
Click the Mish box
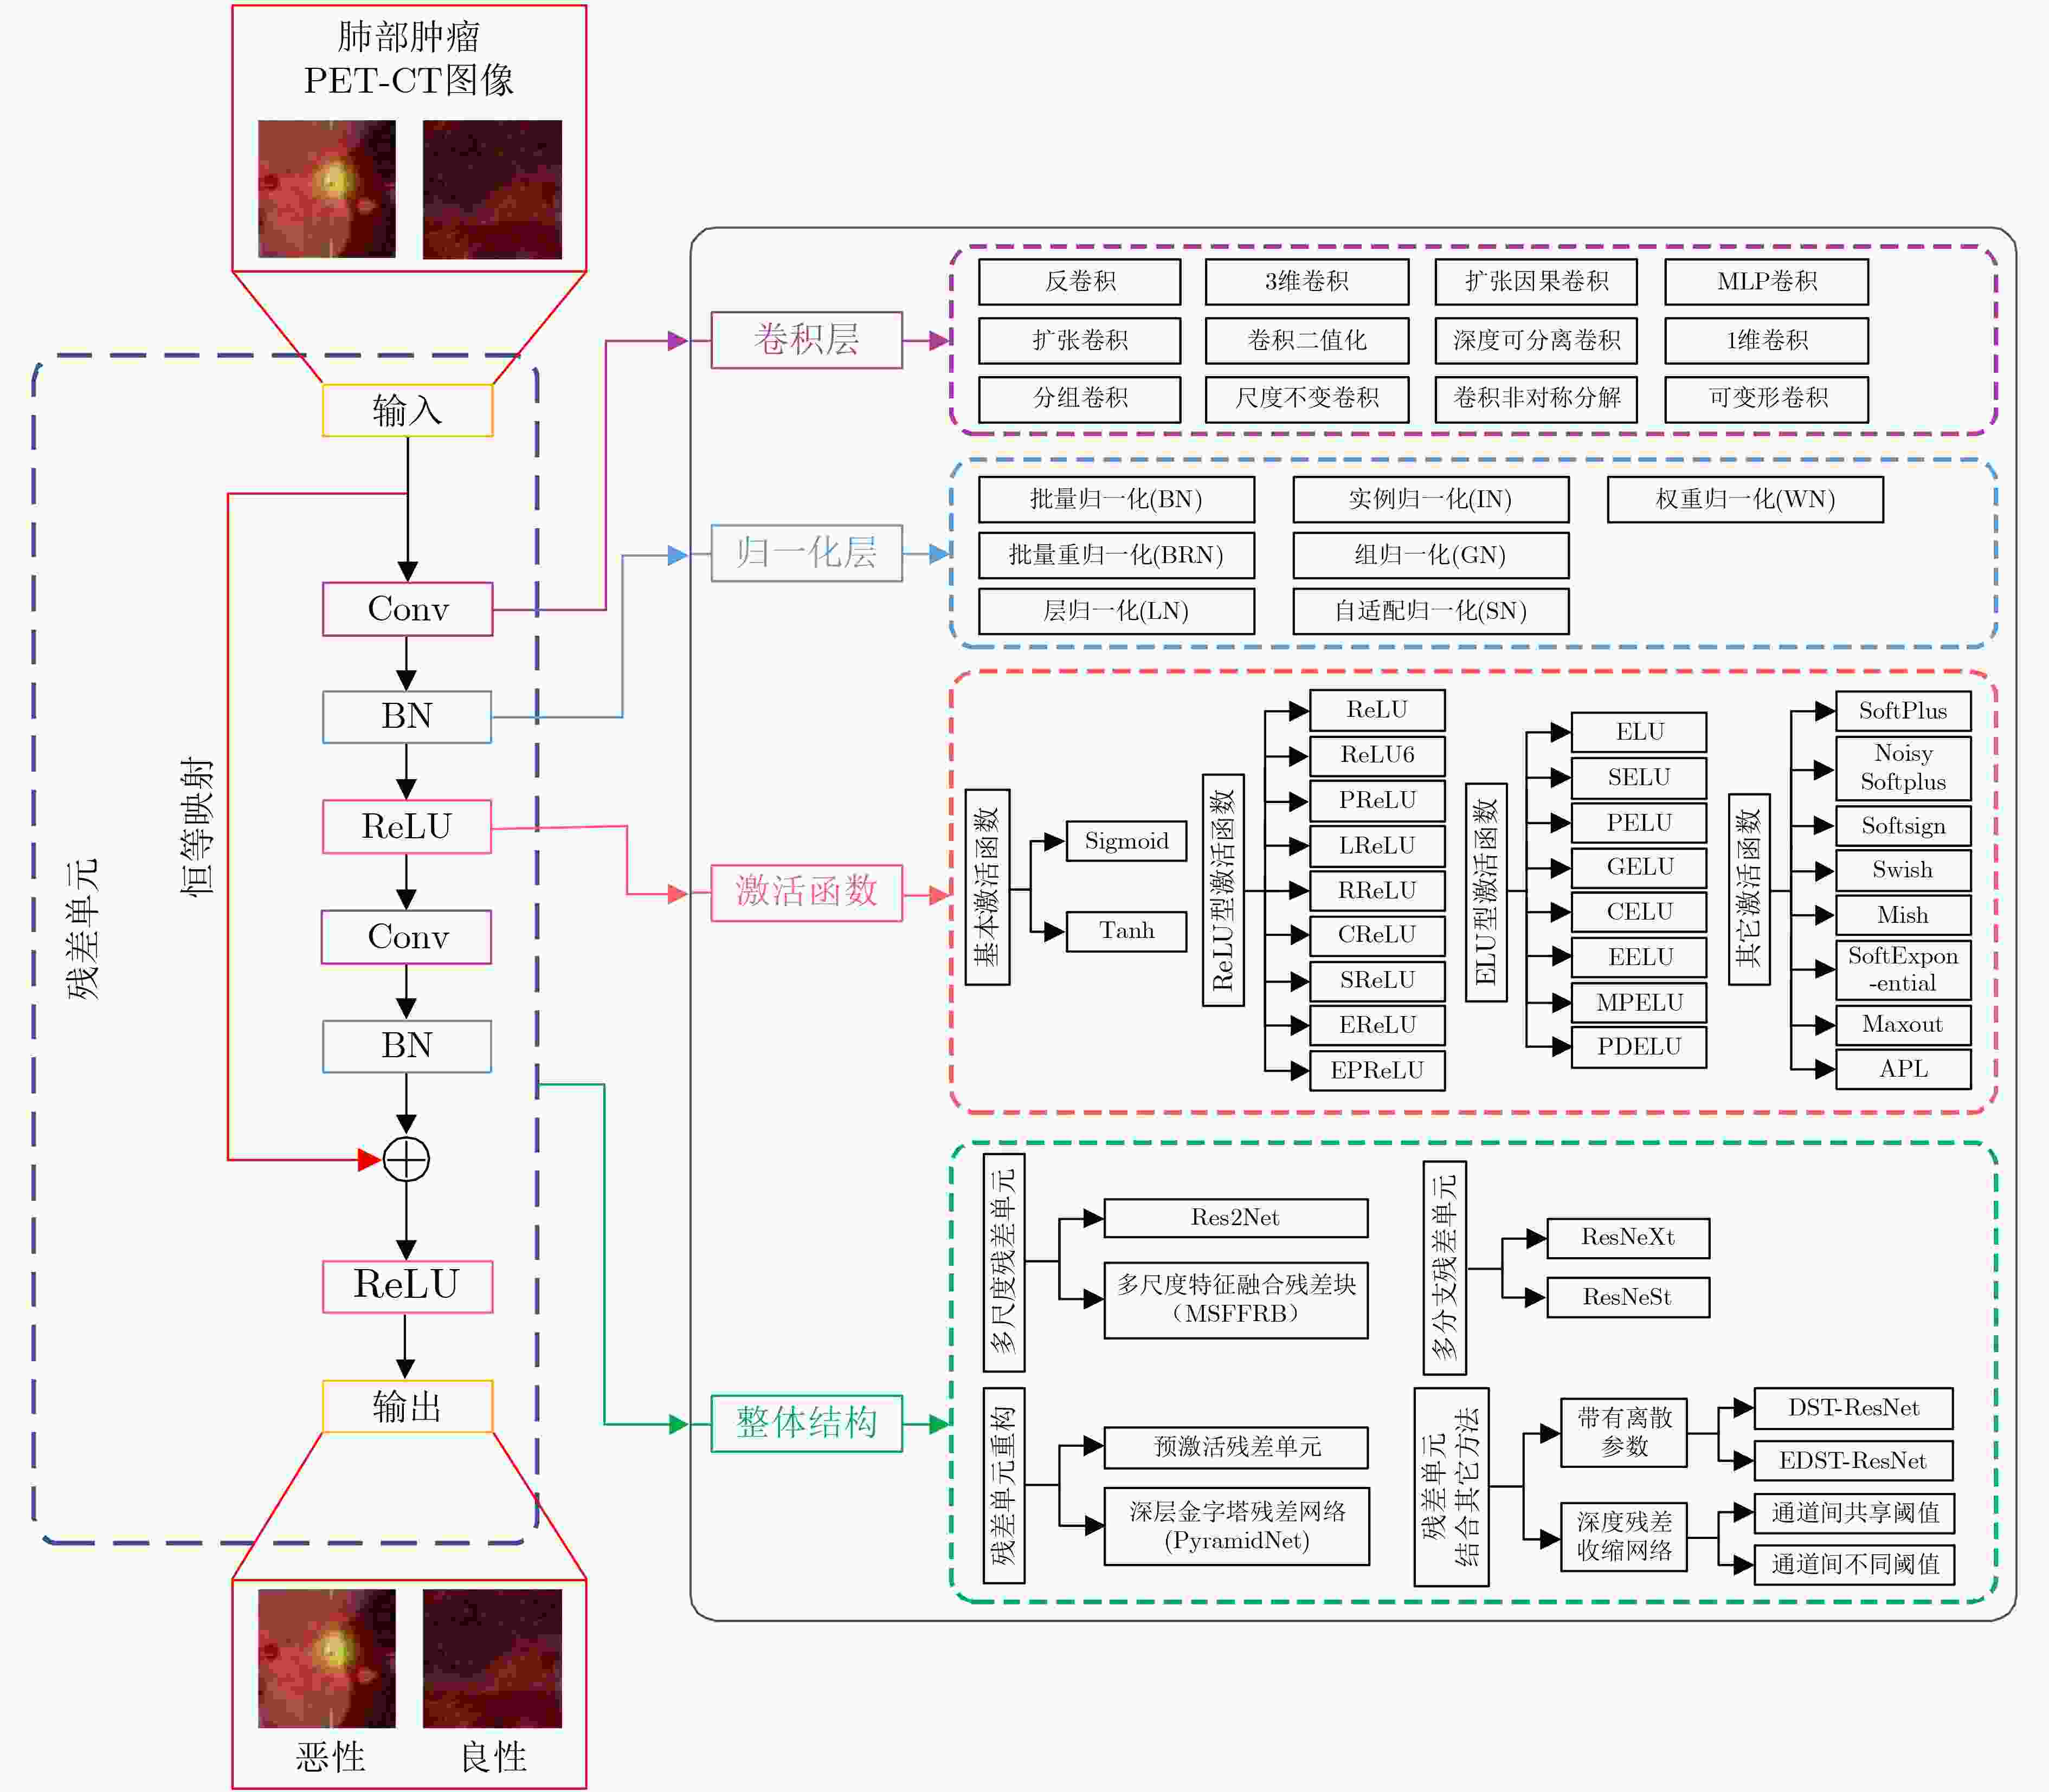pos(1903,915)
